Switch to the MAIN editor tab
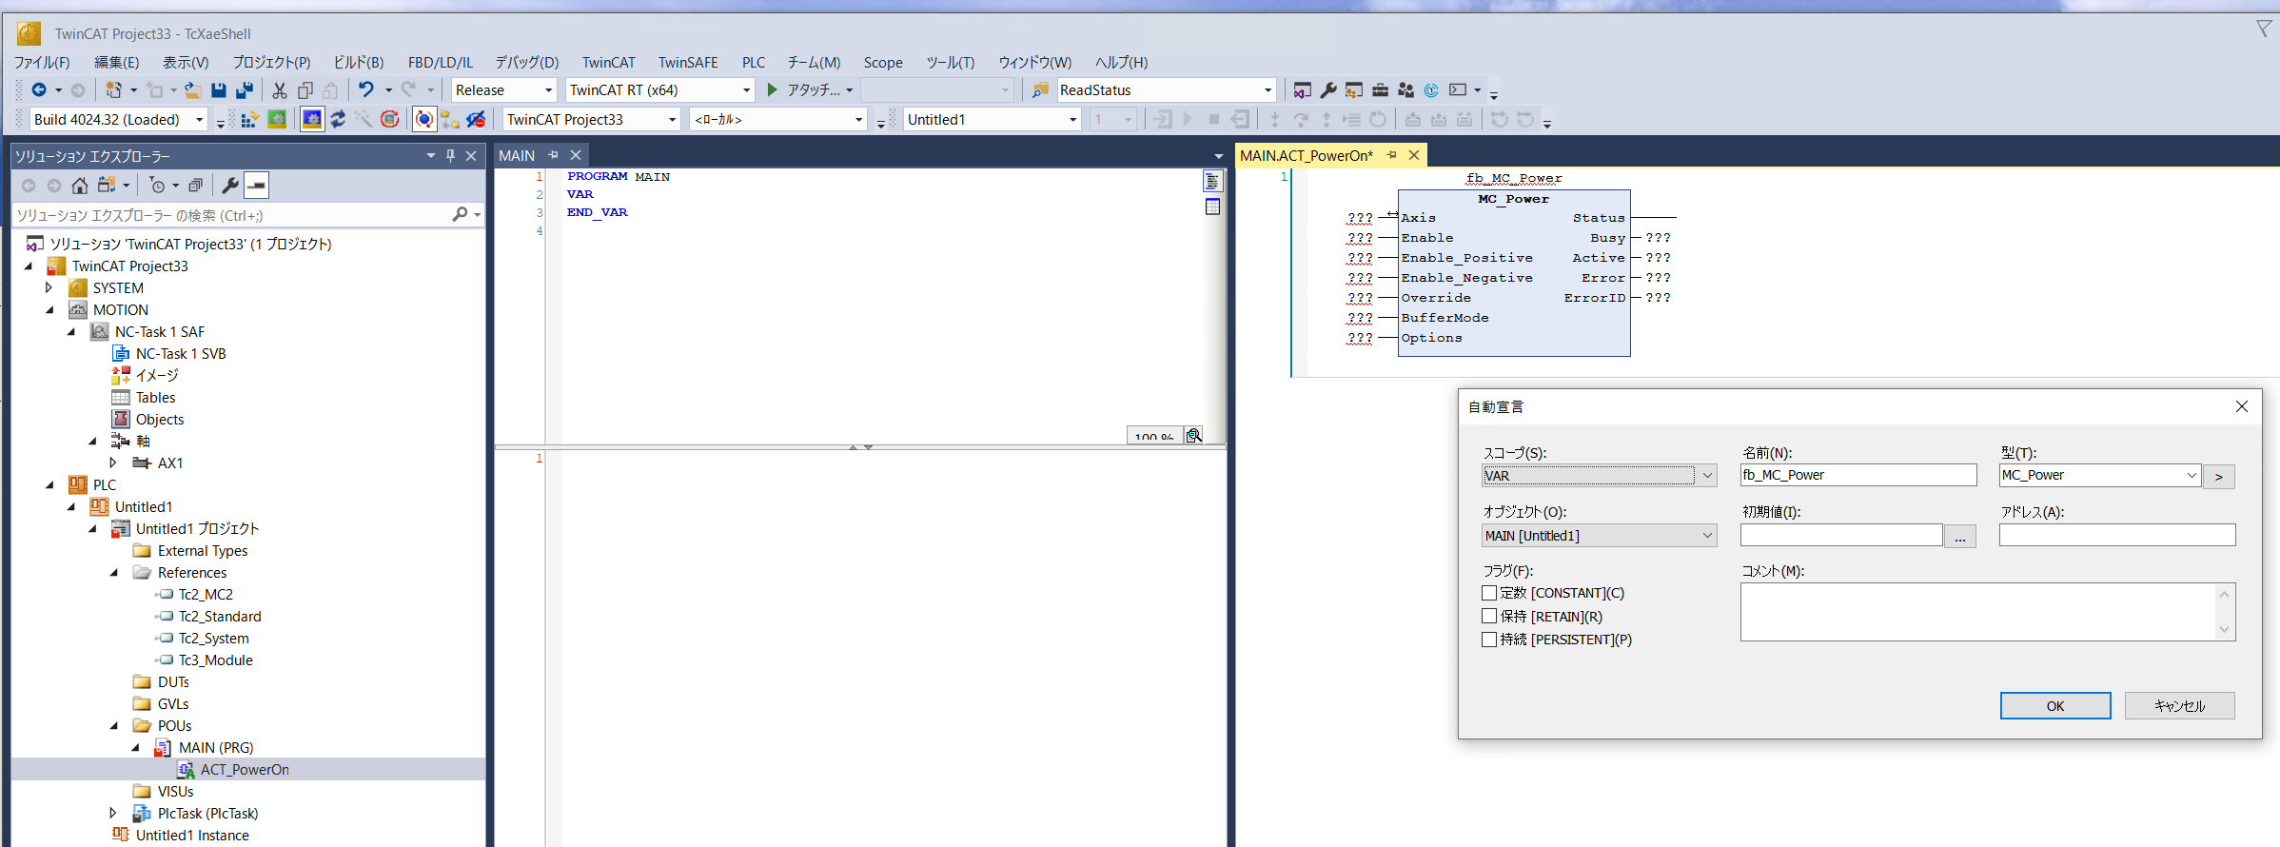Image resolution: width=2280 pixels, height=847 pixels. [517, 155]
